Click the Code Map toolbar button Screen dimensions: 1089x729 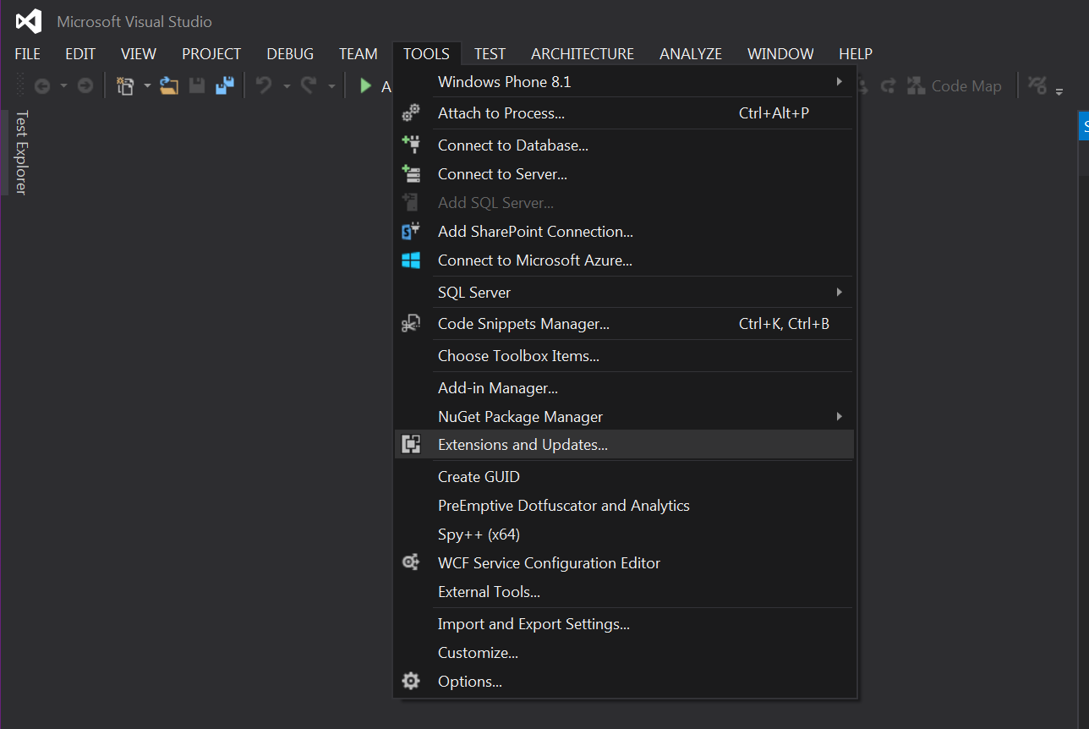[955, 85]
